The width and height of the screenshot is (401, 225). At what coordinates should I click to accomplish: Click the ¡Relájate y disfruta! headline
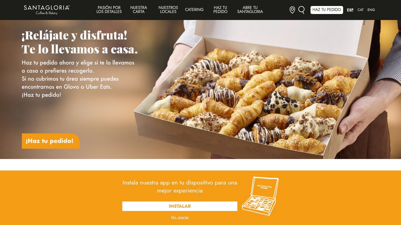pyautogui.click(x=74, y=35)
